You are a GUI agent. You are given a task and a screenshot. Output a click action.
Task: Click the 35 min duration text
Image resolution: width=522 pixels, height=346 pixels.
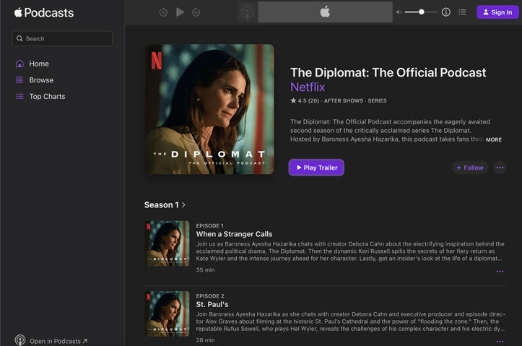tap(205, 269)
